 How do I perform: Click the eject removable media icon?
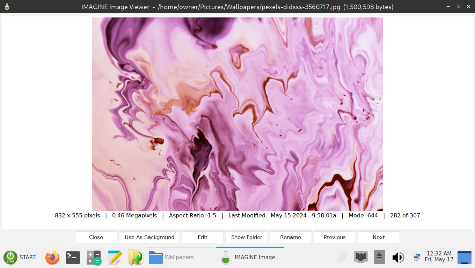coord(379,258)
